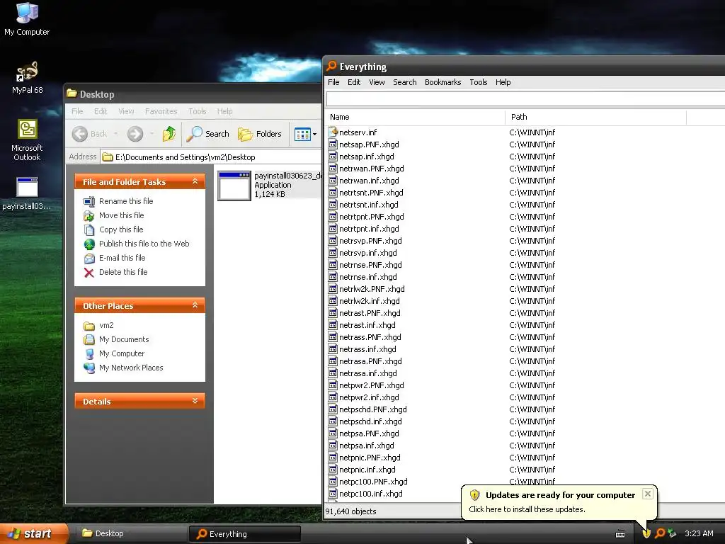Screen dimensions: 725x544
Task: Open Tools menu in Desktop window
Action: [197, 111]
